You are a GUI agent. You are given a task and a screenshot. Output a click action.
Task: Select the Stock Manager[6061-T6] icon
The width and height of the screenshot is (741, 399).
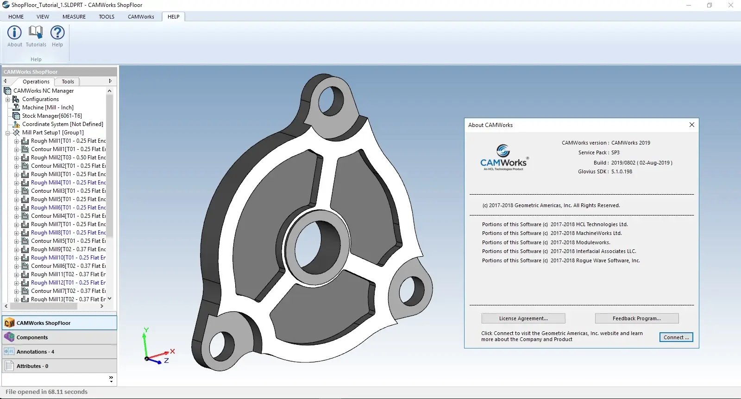point(16,115)
